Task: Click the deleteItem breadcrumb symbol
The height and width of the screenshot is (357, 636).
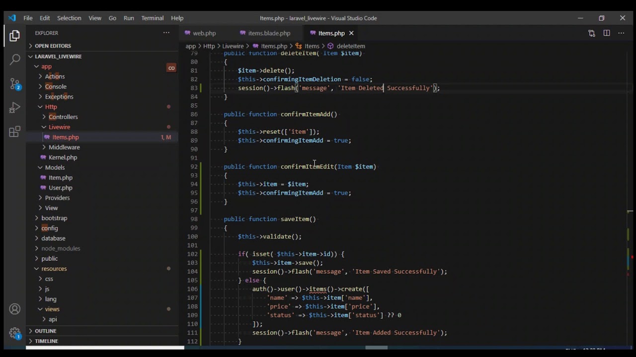Action: (351, 46)
